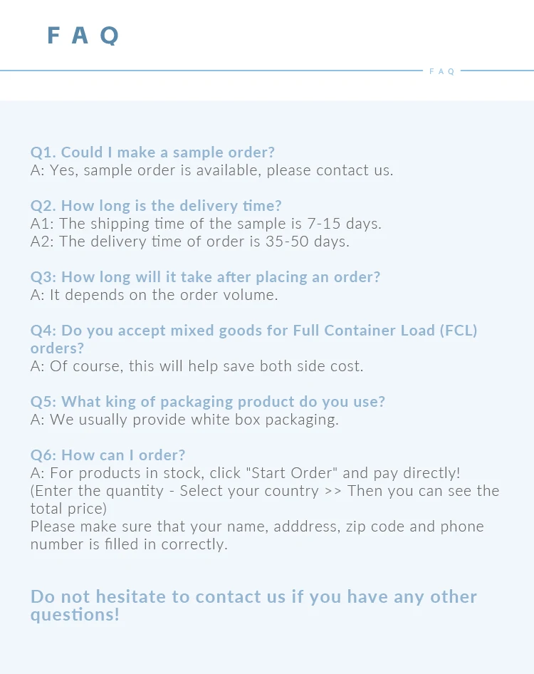Select question Q5 about packaging product
This screenshot has height=674, width=534.
click(207, 402)
